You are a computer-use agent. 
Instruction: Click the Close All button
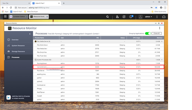pos(156,33)
